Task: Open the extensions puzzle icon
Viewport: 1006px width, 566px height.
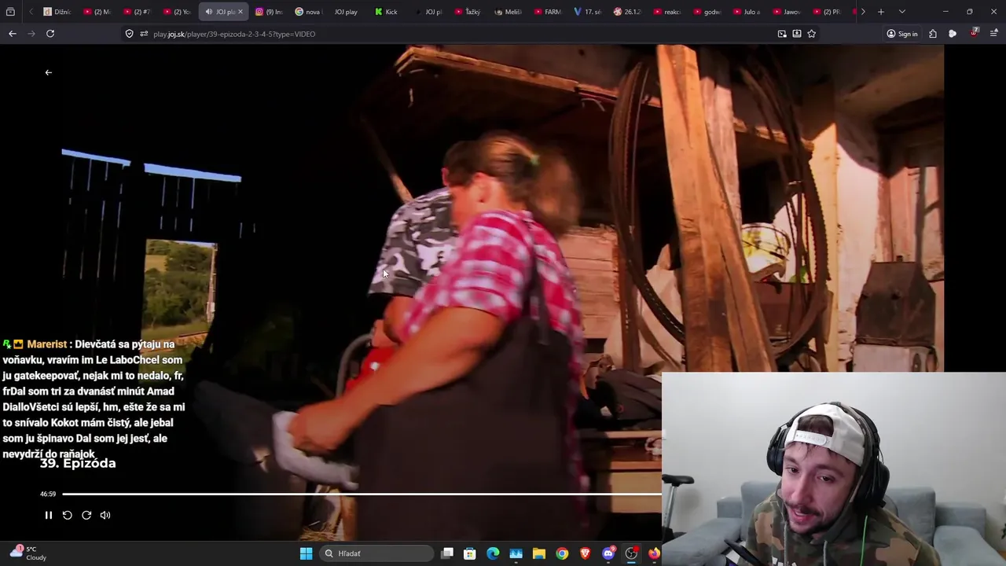Action: [933, 34]
